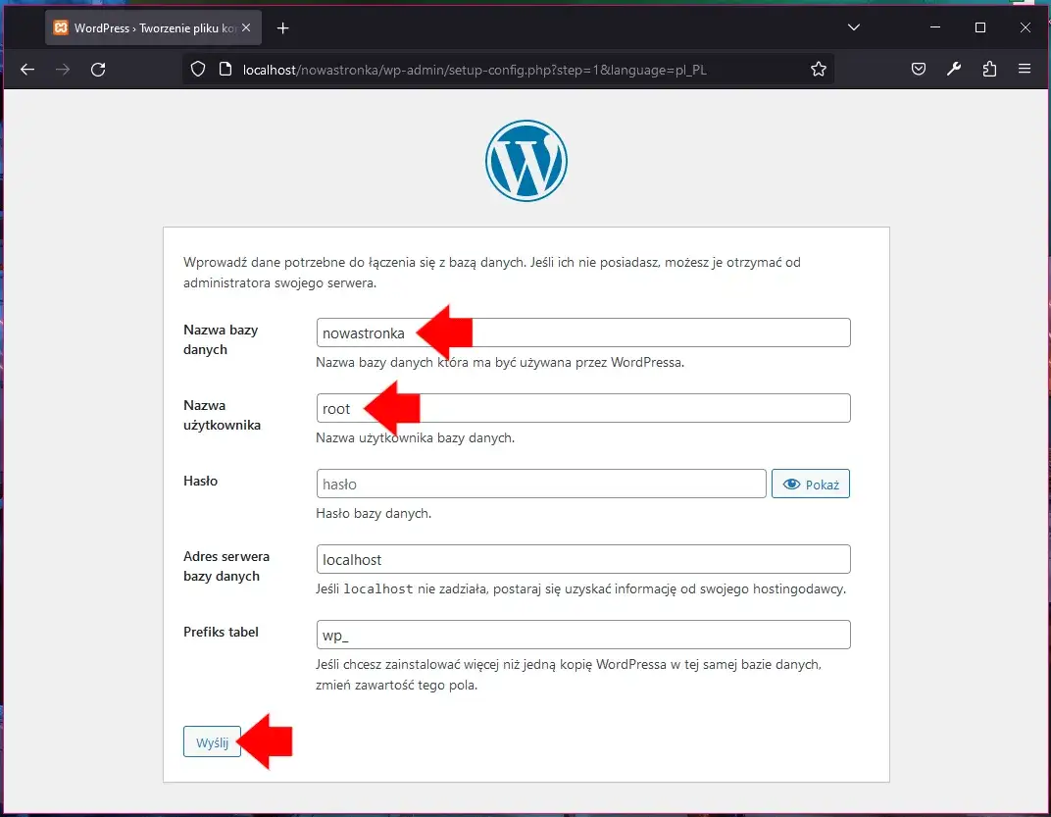Show the password using the Pokaż eye toggle

point(810,483)
